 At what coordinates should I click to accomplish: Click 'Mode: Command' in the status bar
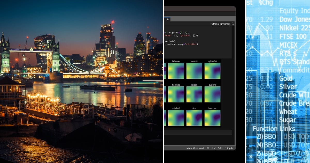pos(195,148)
